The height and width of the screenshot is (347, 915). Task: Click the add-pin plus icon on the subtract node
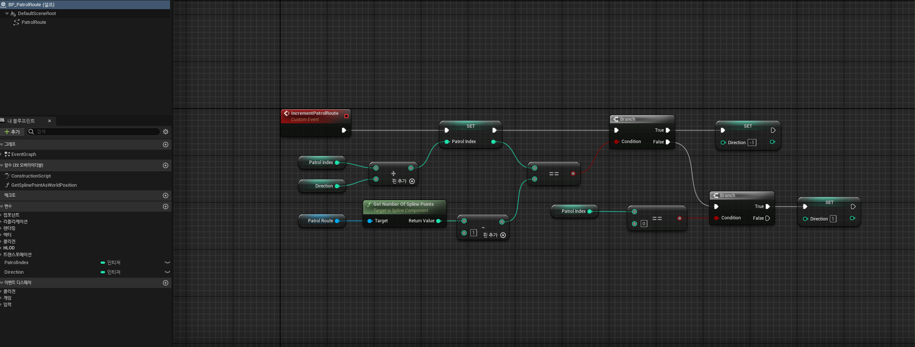coord(503,235)
